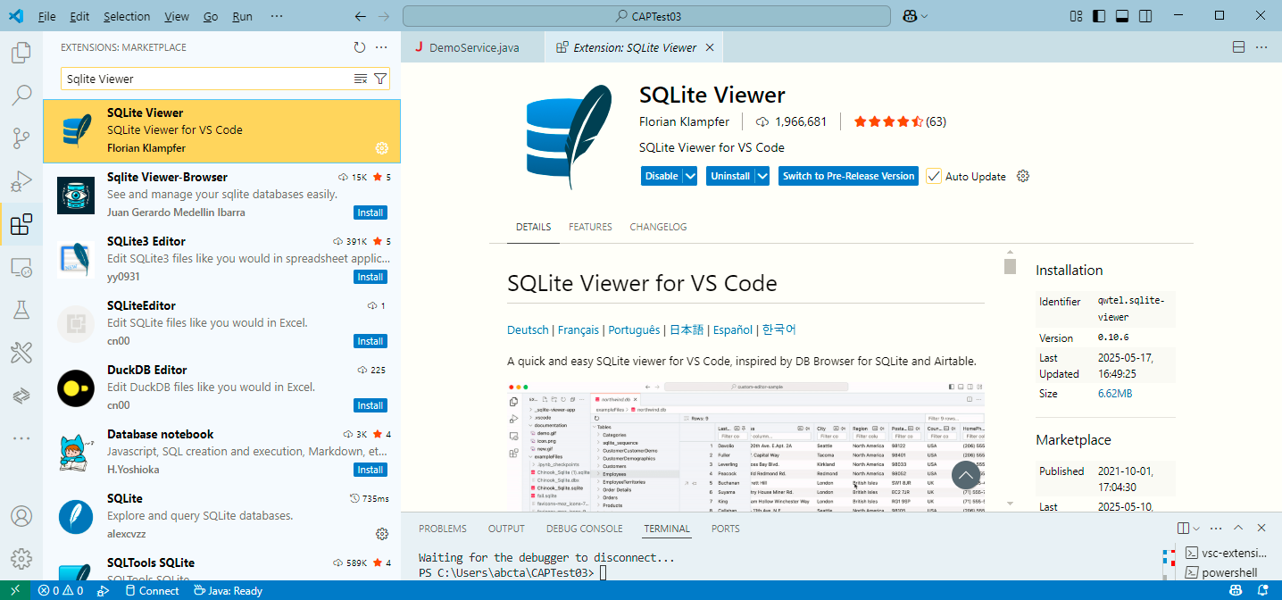Open the Testing flask view
1282x600 pixels.
21,310
